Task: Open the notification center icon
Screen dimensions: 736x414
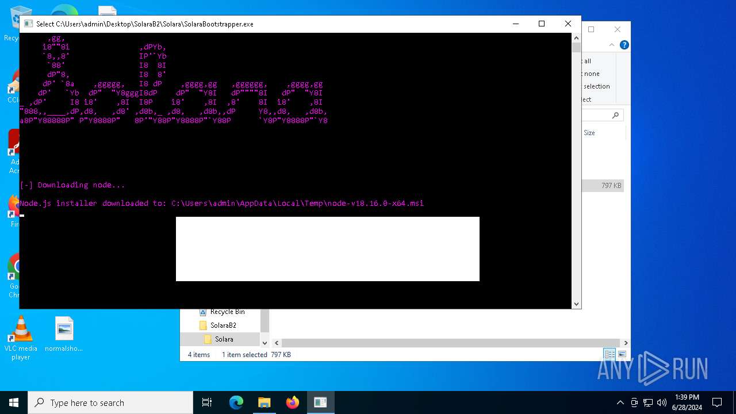Action: (x=717, y=402)
